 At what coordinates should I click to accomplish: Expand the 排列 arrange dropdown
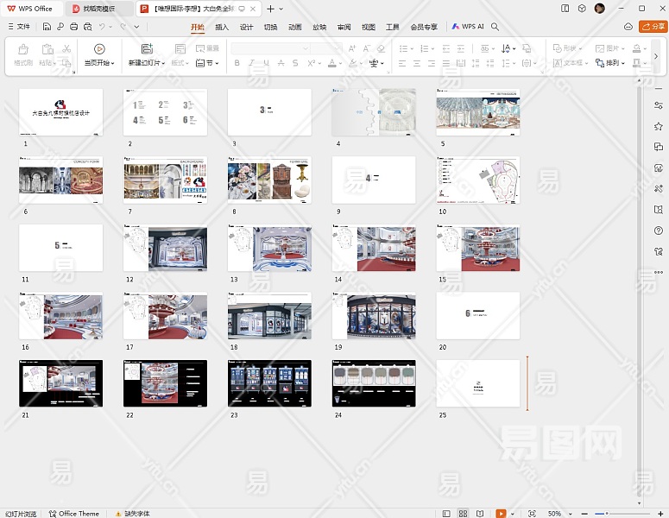pos(615,63)
